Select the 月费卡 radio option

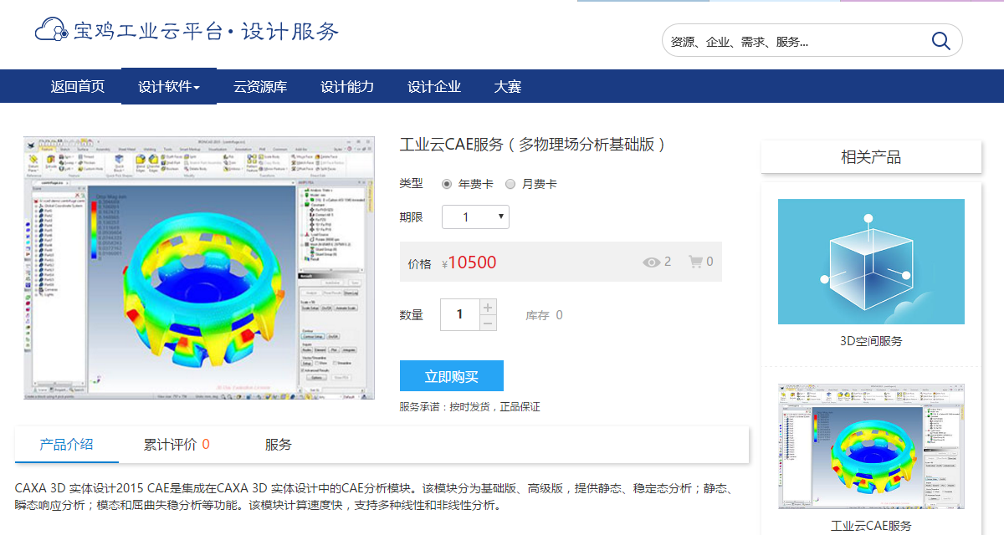(510, 184)
